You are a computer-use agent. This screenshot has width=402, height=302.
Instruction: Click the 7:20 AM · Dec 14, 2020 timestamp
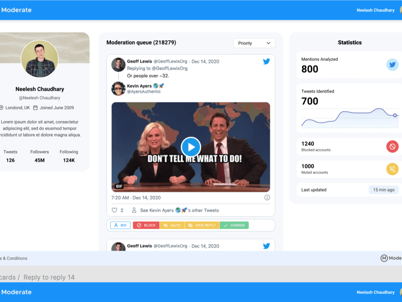coord(136,198)
